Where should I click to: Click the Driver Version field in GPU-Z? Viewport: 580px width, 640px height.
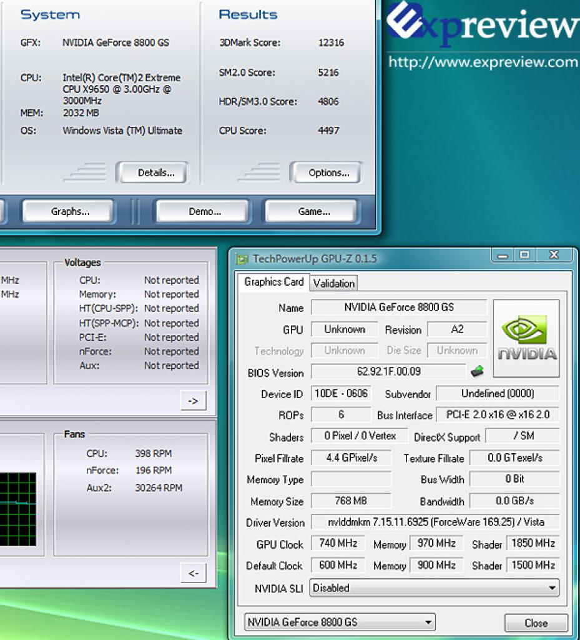click(436, 522)
